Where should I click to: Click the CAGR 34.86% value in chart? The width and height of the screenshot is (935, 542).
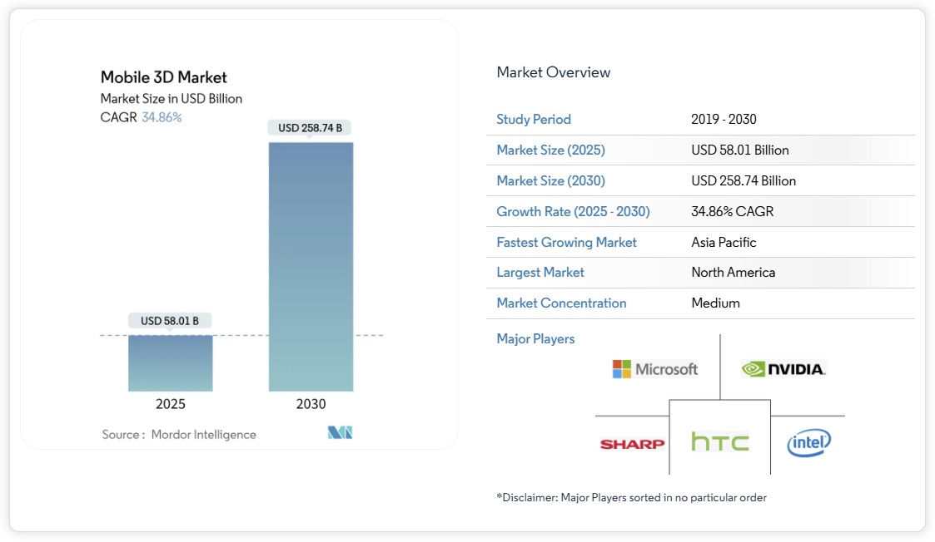point(162,117)
